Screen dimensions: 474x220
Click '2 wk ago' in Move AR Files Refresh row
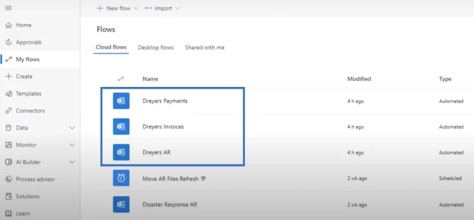click(357, 179)
